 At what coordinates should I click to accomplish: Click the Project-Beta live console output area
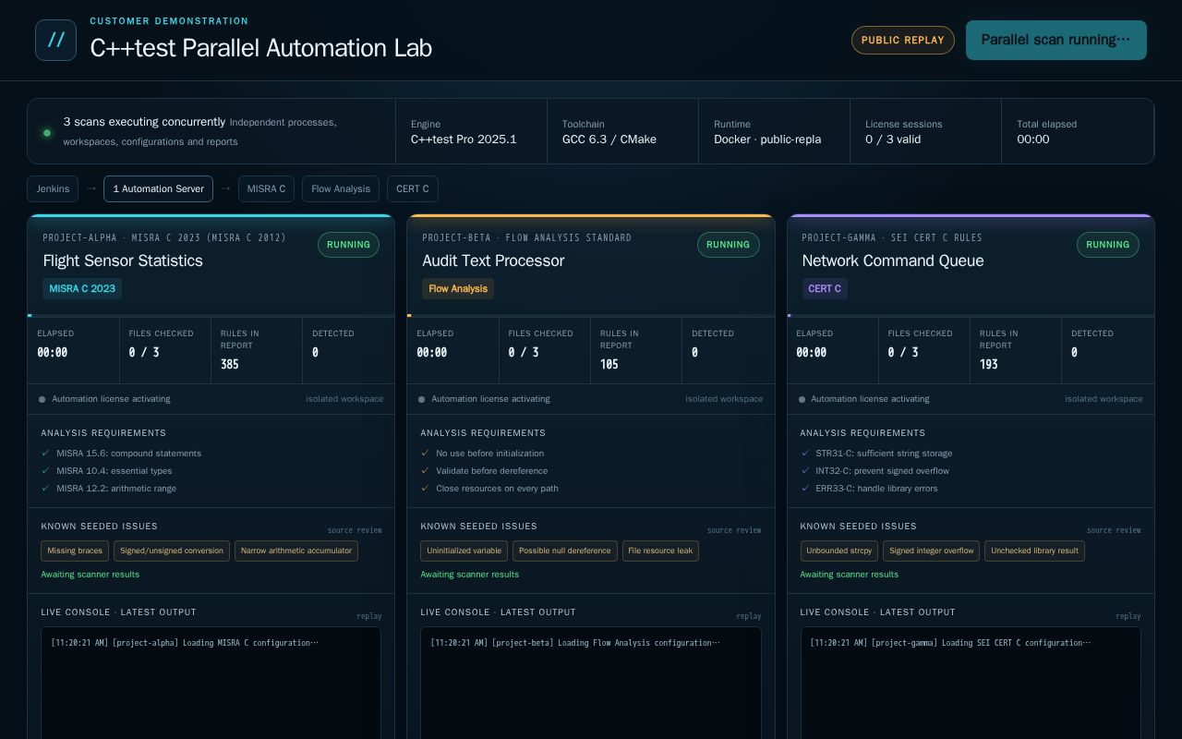click(591, 683)
